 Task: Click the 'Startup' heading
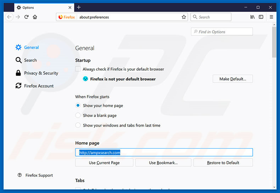point(83,60)
